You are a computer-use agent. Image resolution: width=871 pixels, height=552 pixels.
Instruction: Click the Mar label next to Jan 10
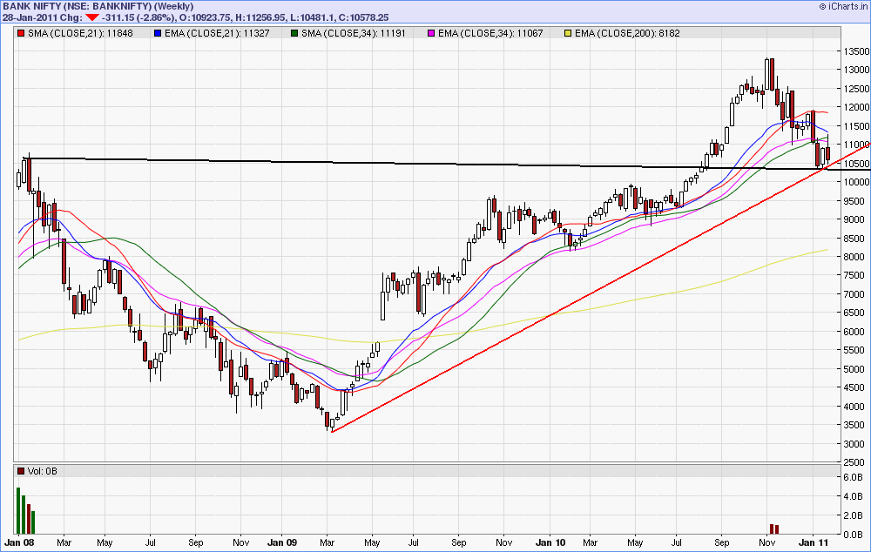click(590, 542)
